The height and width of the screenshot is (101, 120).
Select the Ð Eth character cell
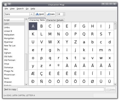(33, 81)
